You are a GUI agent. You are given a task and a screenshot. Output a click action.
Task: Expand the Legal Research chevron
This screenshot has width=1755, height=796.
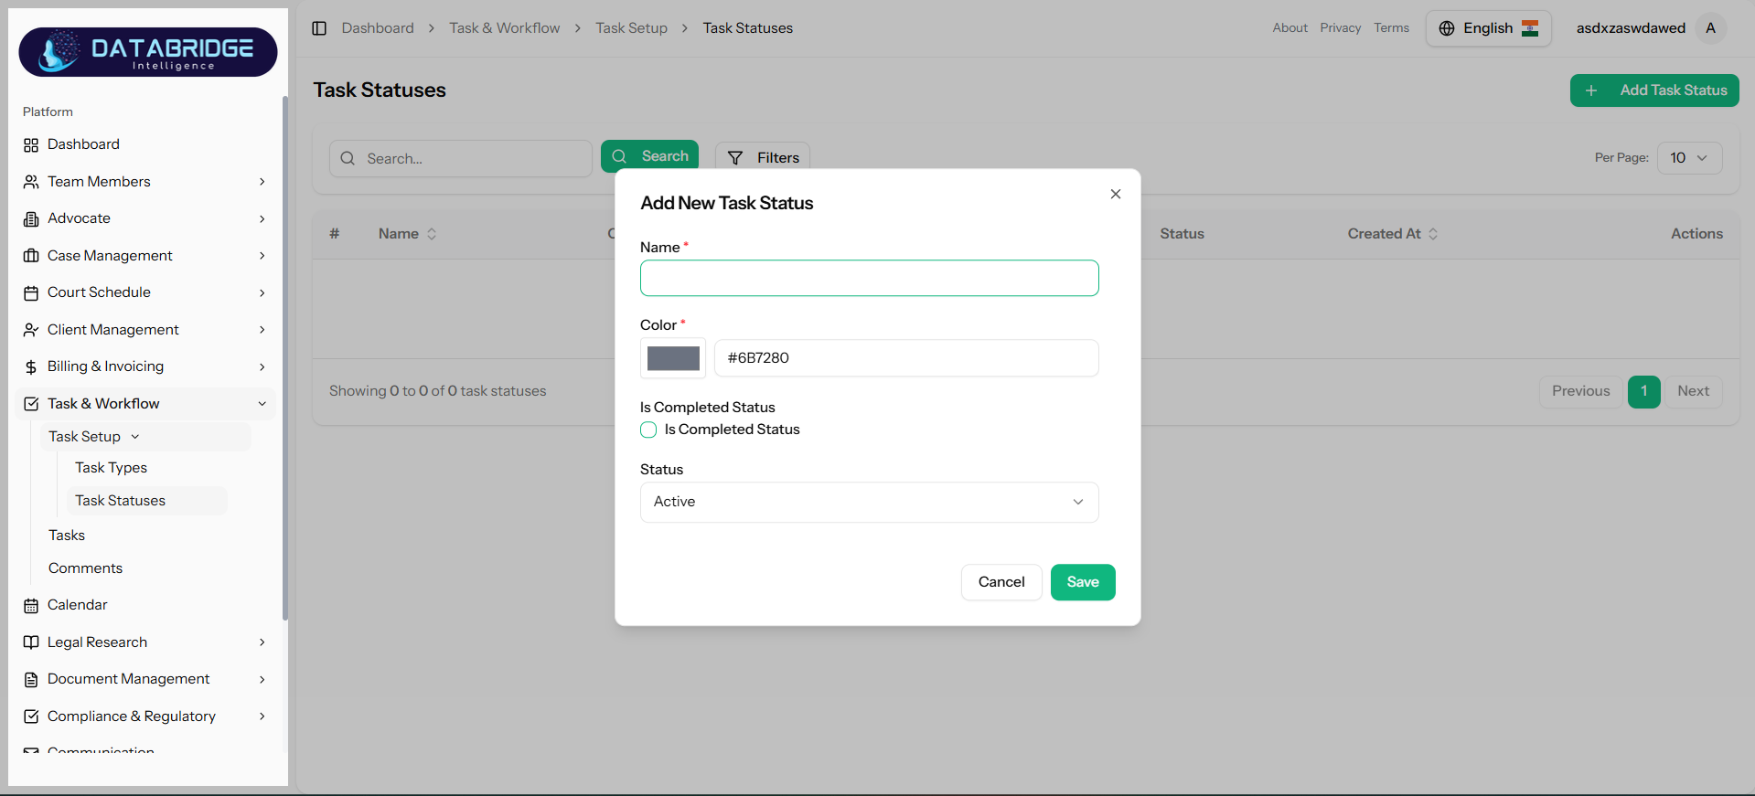pos(262,642)
